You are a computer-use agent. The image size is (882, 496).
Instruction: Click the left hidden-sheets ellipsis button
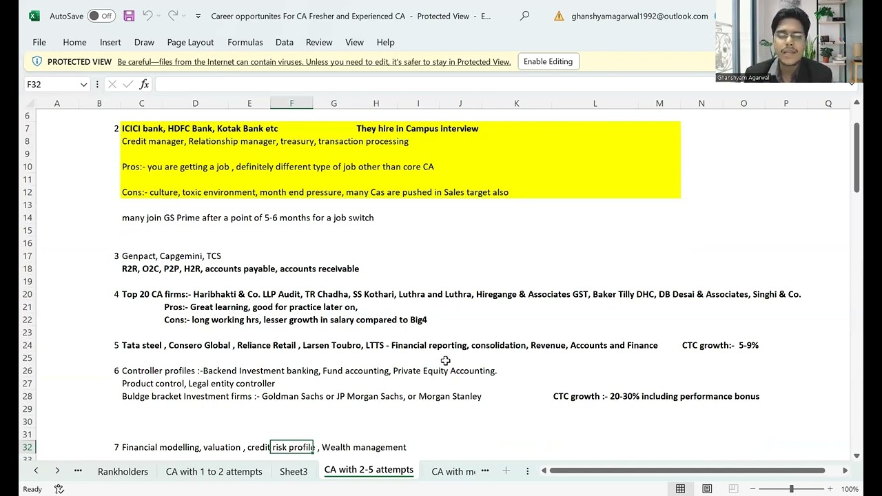point(78,471)
